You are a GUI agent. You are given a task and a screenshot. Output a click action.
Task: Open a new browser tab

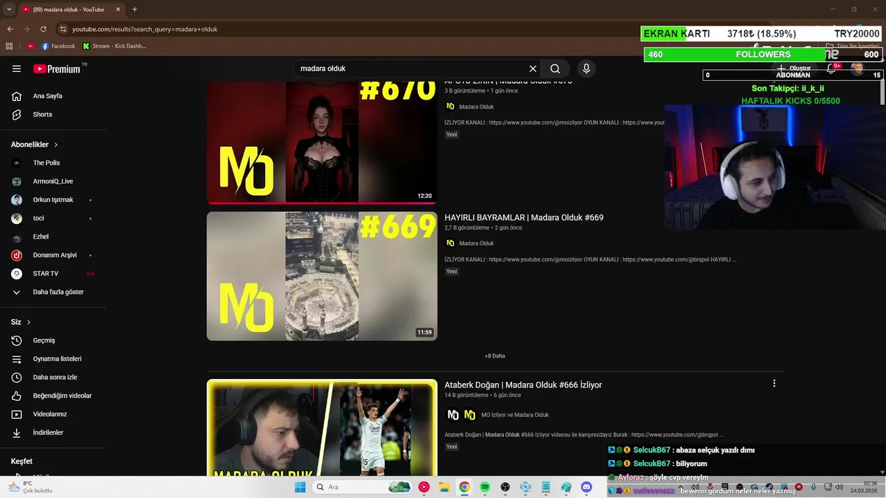[134, 10]
